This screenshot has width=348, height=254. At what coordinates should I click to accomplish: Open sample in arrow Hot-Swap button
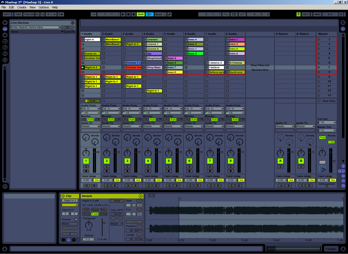pos(141,196)
